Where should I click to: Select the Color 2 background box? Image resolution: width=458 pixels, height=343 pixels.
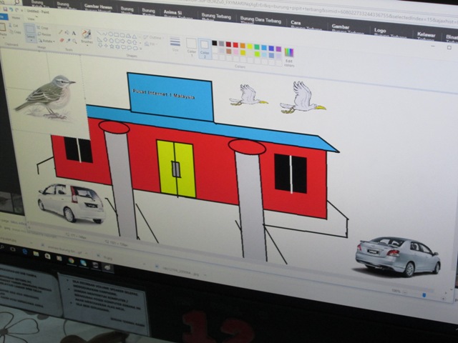(205, 49)
